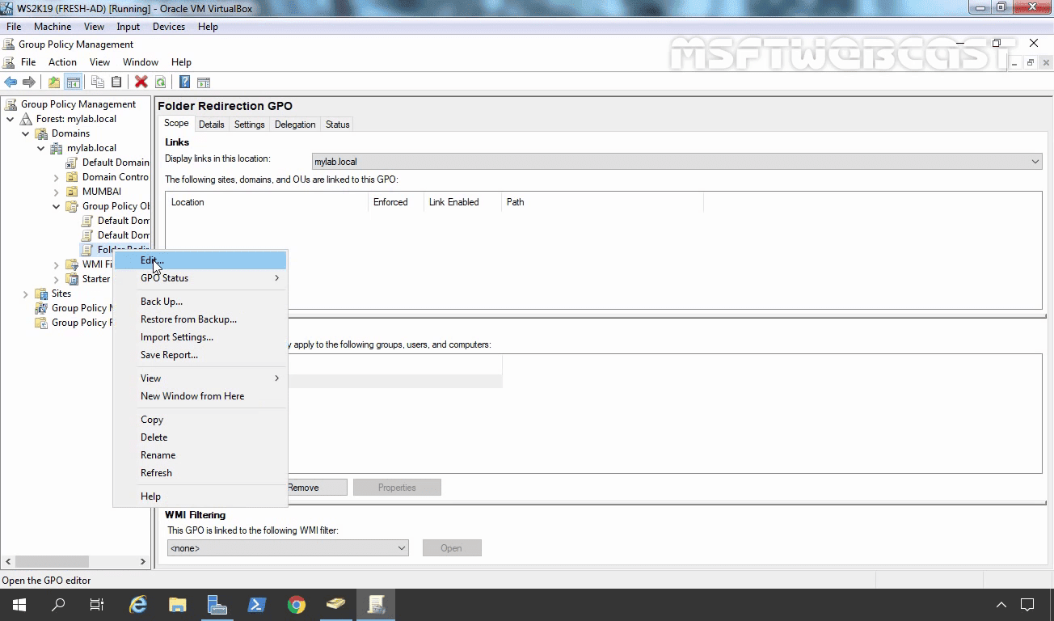Switch to the Details tab
The height and width of the screenshot is (621, 1054).
[x=211, y=125]
